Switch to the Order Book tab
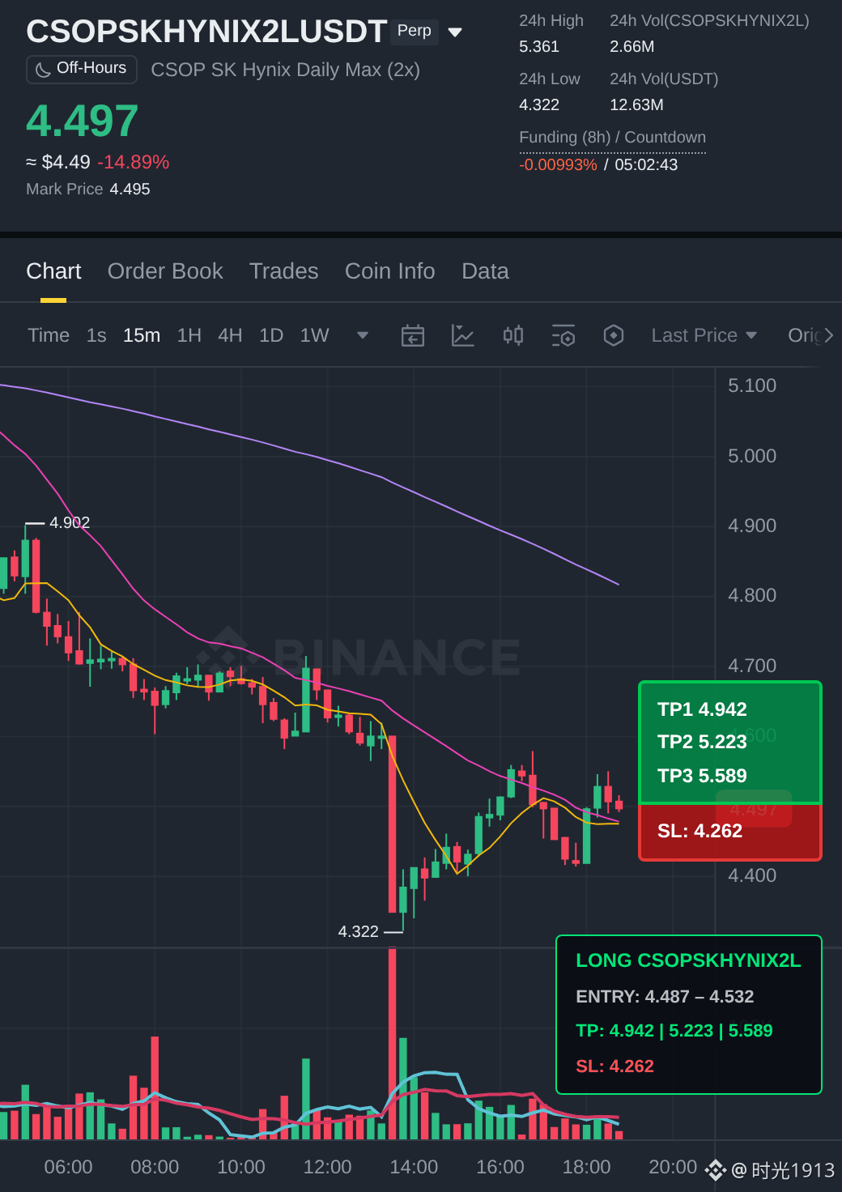The height and width of the screenshot is (1192, 842). coord(165,271)
